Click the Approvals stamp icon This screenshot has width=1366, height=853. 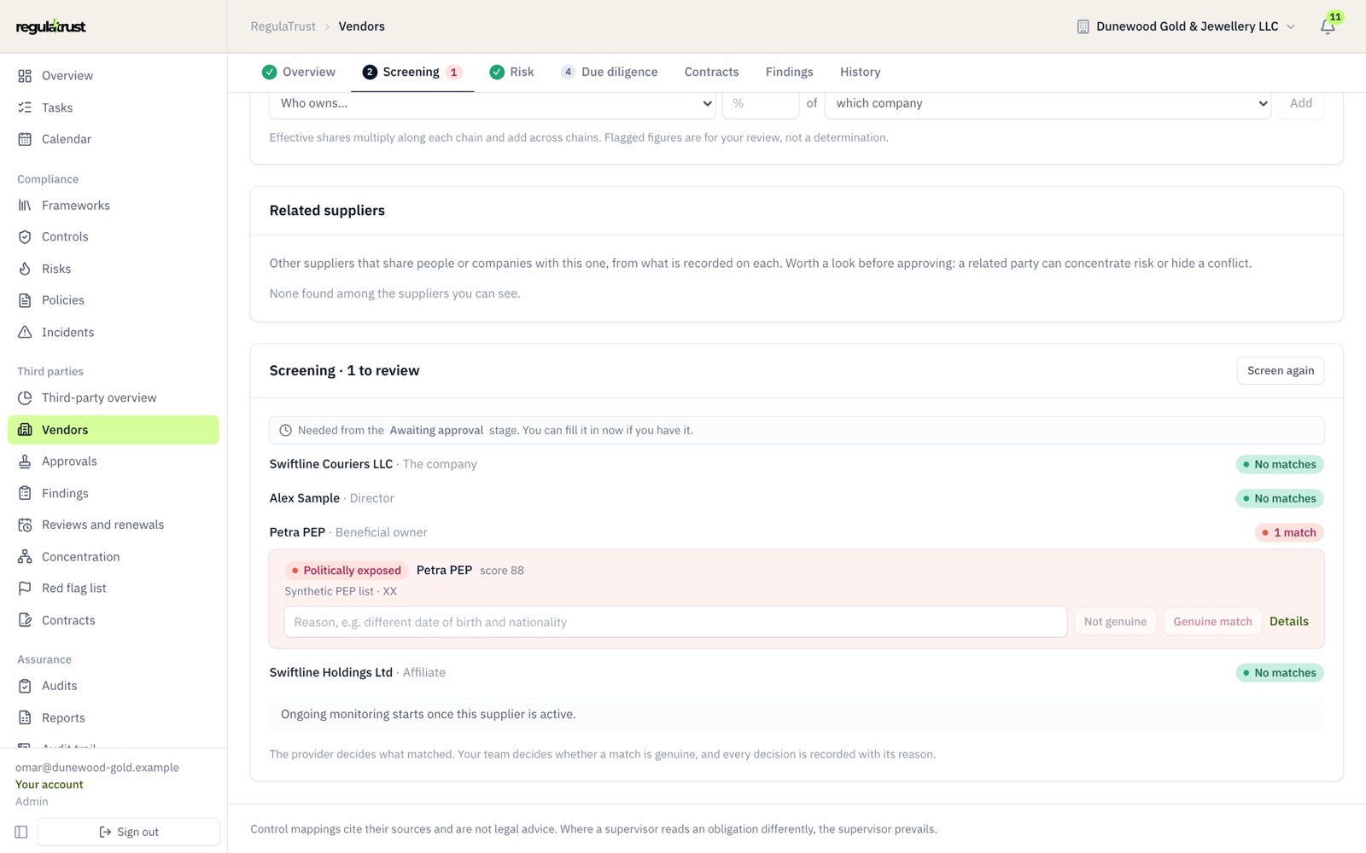click(25, 461)
